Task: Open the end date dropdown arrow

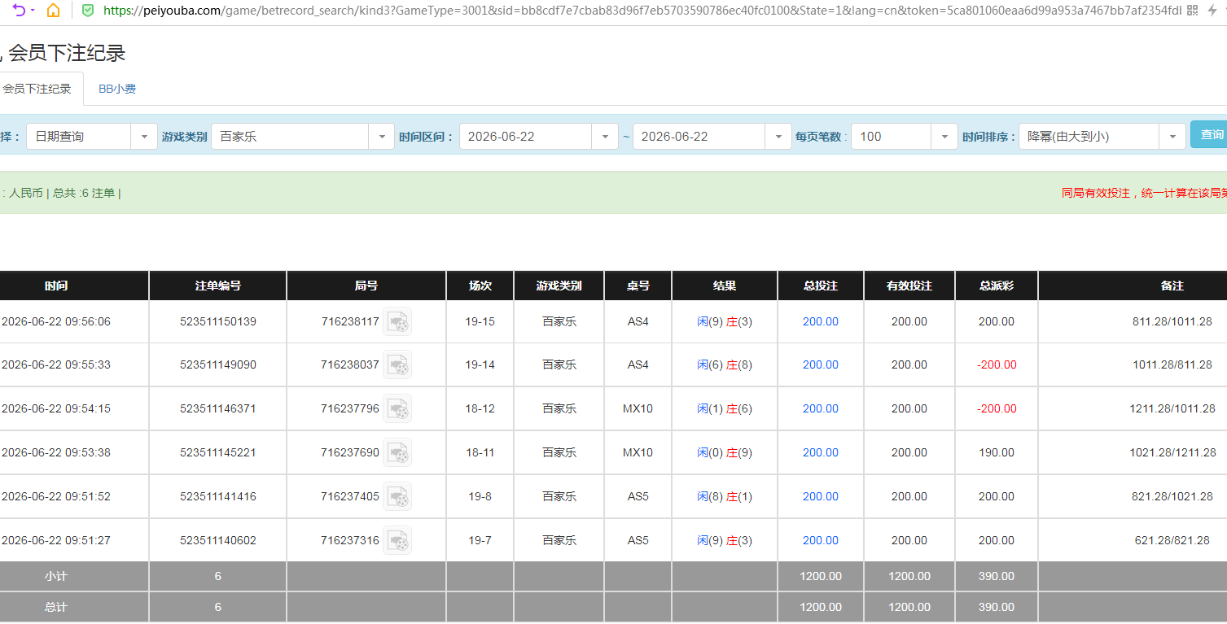Action: pyautogui.click(x=778, y=136)
